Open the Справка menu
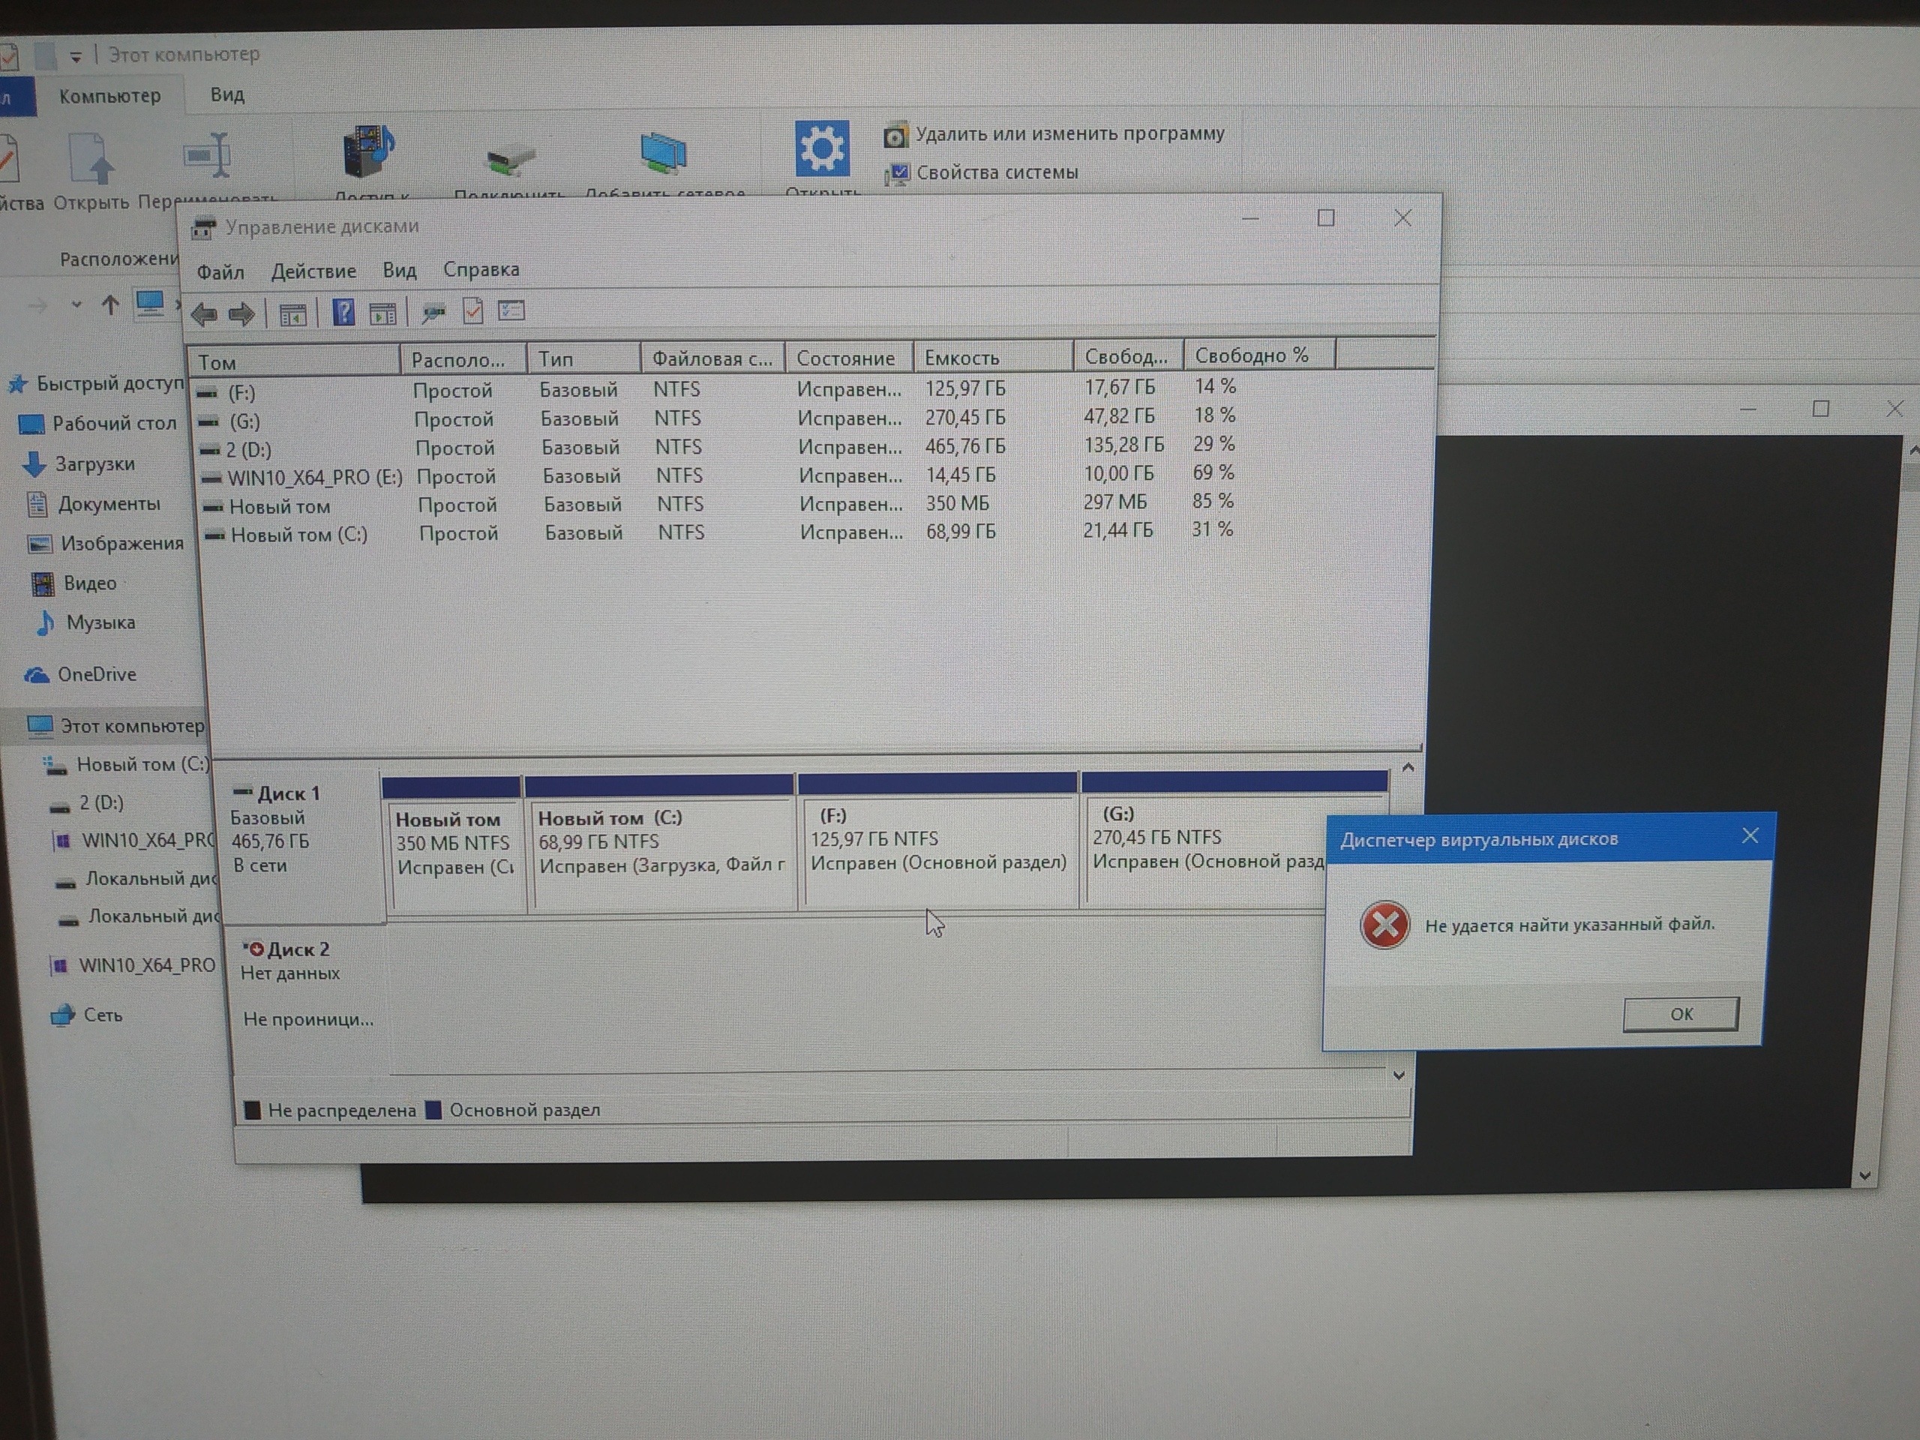 481,270
